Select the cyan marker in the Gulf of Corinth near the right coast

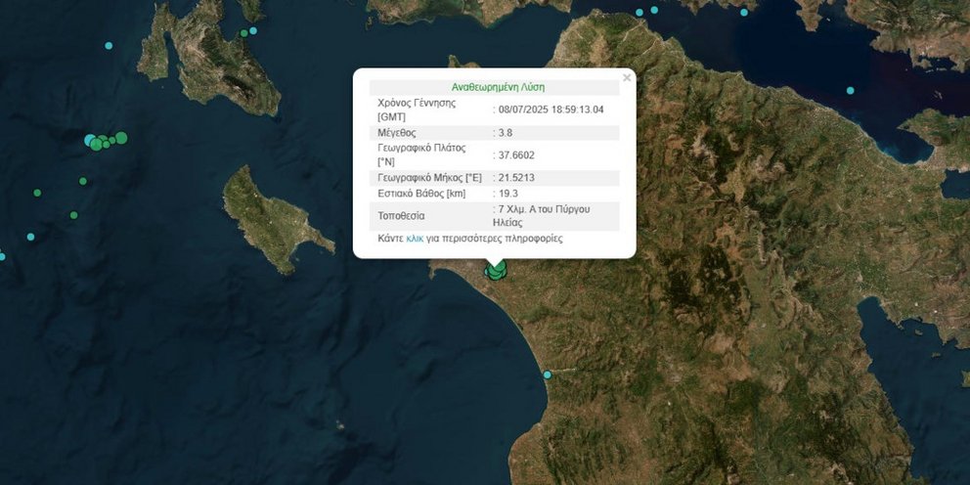click(850, 90)
